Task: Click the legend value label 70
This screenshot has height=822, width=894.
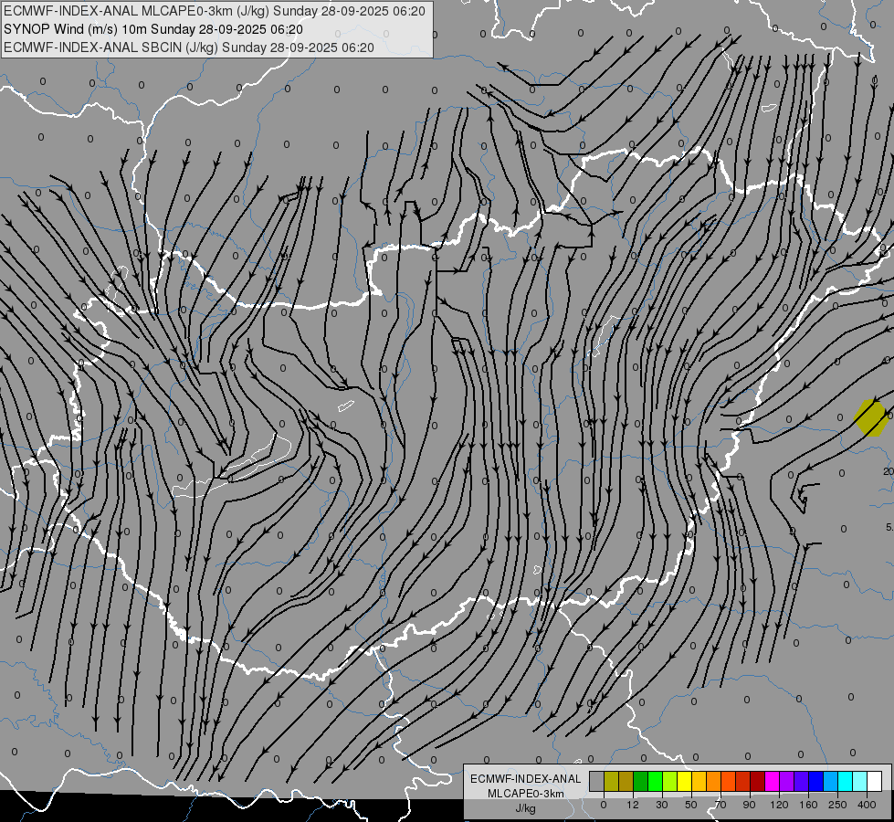Action: pos(720,805)
